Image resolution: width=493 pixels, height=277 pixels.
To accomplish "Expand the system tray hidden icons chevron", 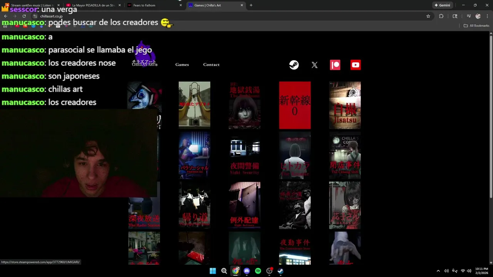I will pyautogui.click(x=438, y=271).
